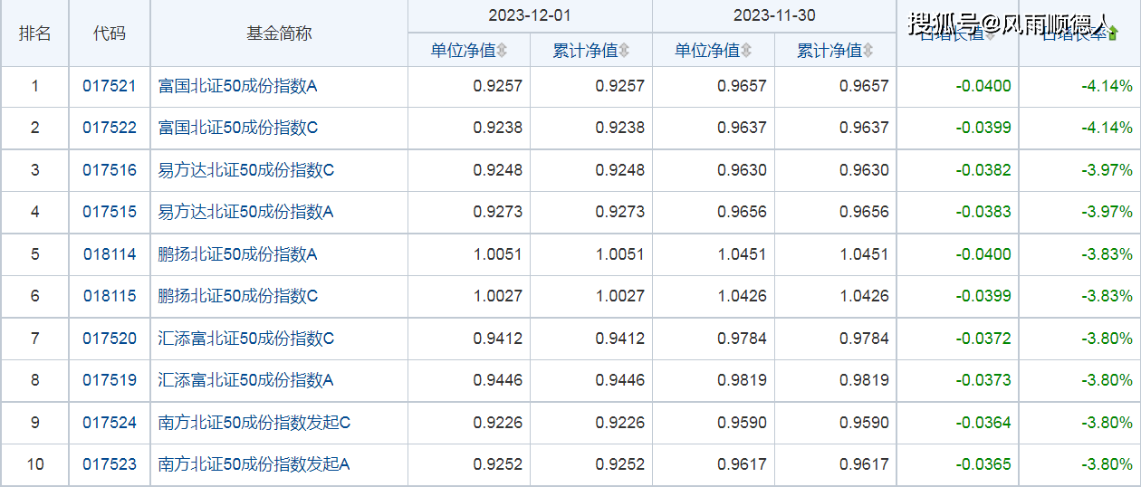
Task: Select 11-30 单位净值 0.9590 for 南方发起C
Action: [742, 423]
